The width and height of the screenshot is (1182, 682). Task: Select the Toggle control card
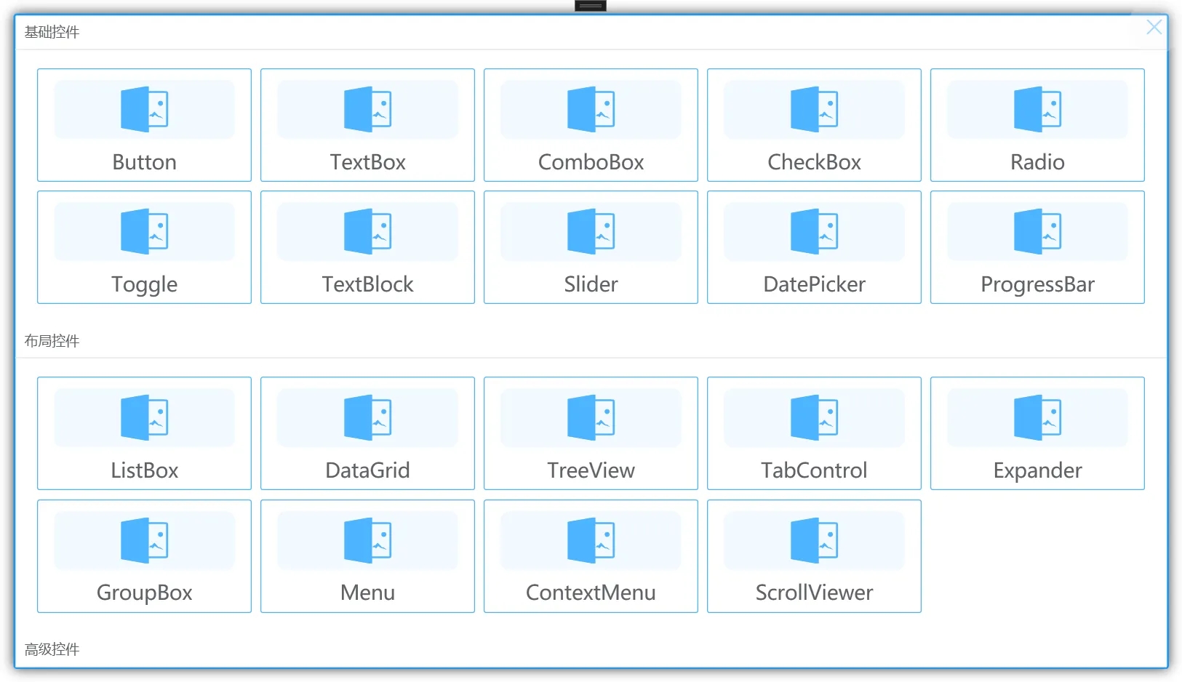143,247
